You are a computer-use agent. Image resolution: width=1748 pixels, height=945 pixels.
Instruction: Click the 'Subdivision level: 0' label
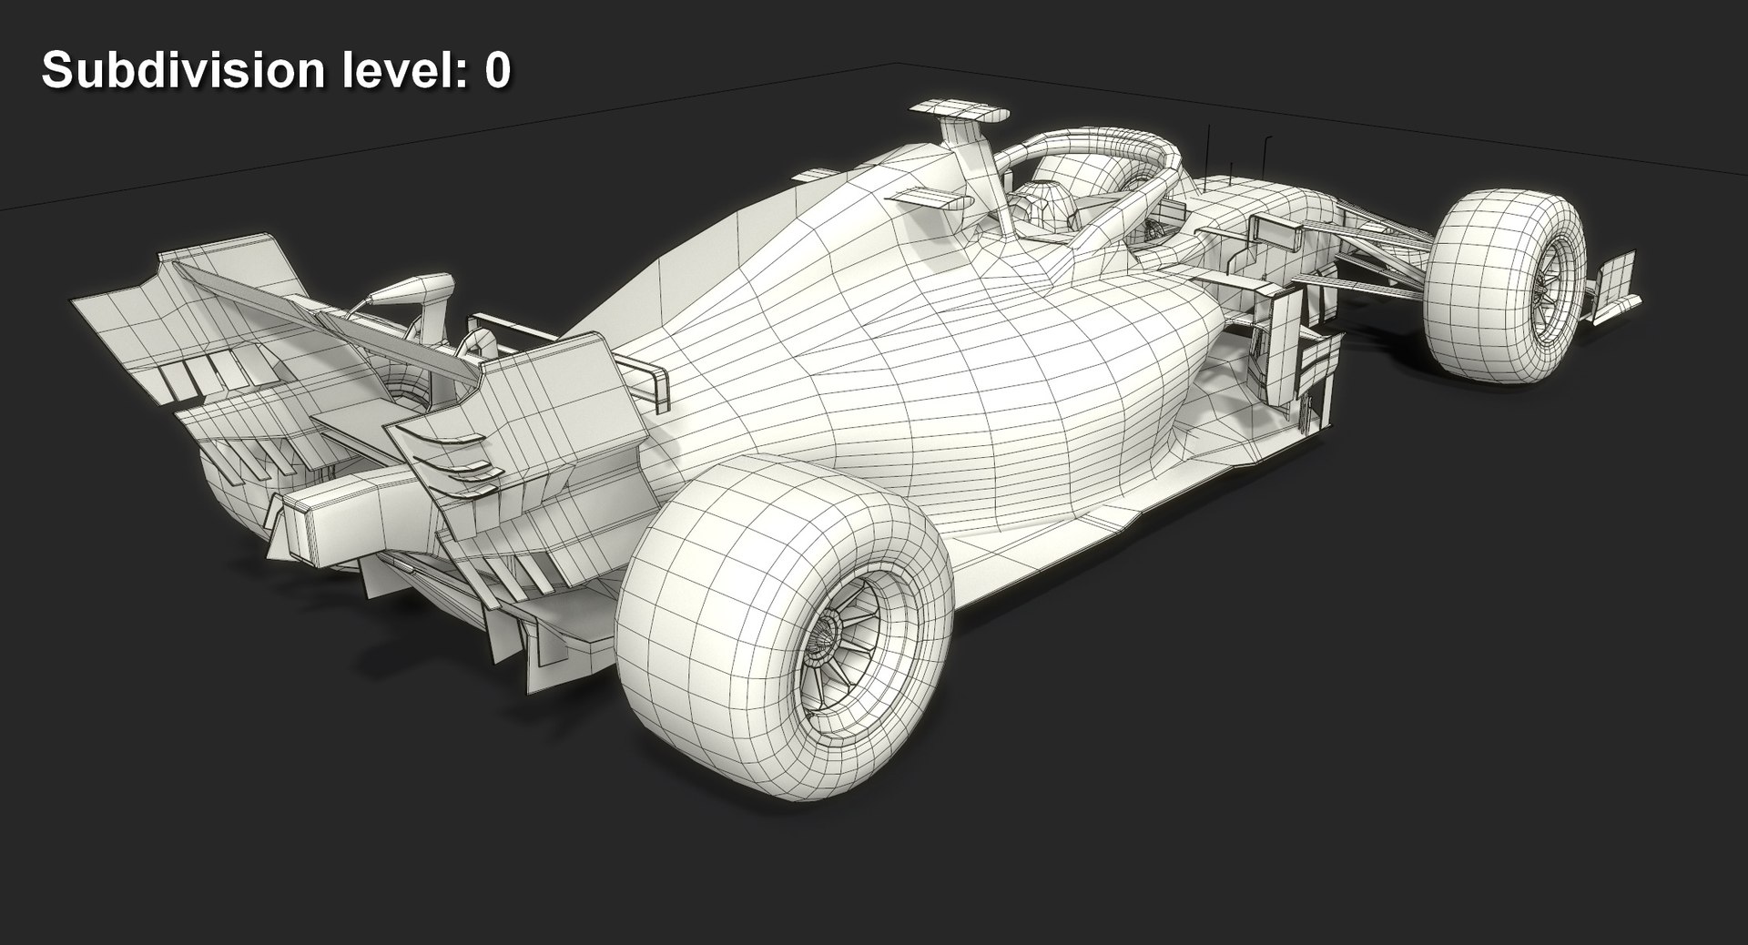coord(277,70)
